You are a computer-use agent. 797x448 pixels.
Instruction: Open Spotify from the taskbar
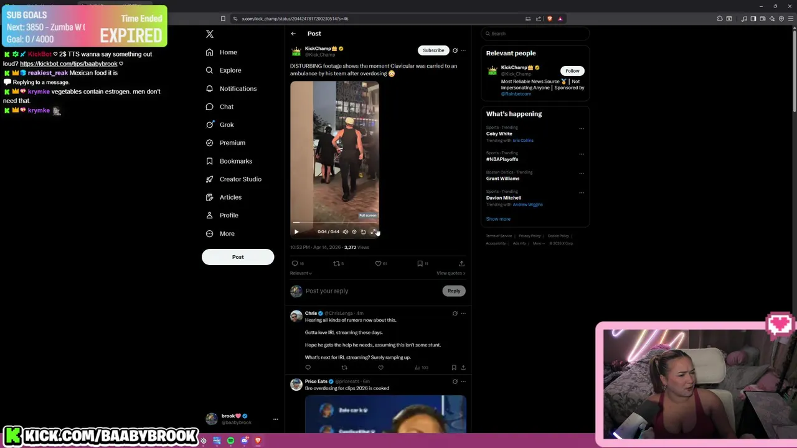click(230, 441)
